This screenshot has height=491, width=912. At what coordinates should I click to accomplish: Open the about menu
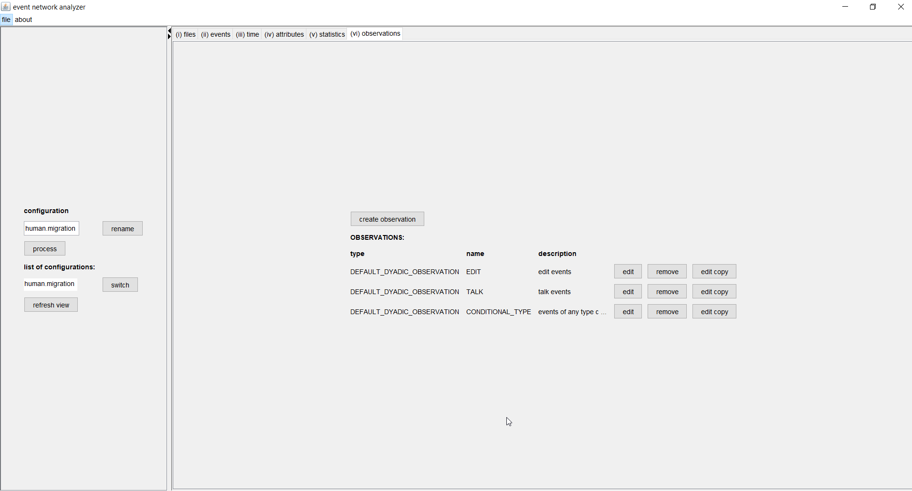(23, 20)
